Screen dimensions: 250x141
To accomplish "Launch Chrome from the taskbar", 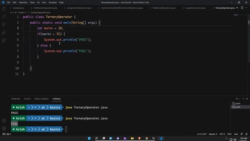I will 146,138.
